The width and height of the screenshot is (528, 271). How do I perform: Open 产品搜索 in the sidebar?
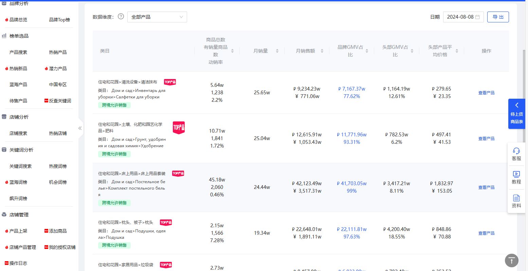18,52
